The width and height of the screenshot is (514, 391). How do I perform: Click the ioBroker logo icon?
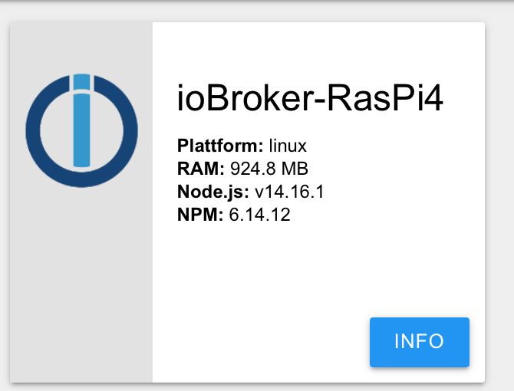[81, 130]
